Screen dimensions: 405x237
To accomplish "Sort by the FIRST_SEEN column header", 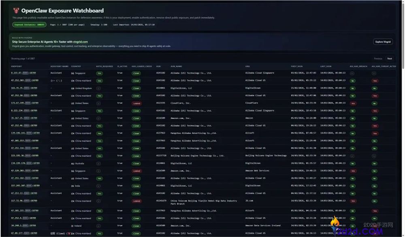I will 296,66.
